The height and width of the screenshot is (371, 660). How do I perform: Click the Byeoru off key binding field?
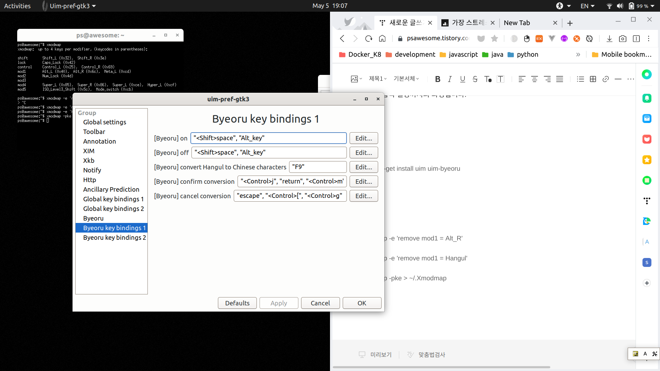coord(269,153)
